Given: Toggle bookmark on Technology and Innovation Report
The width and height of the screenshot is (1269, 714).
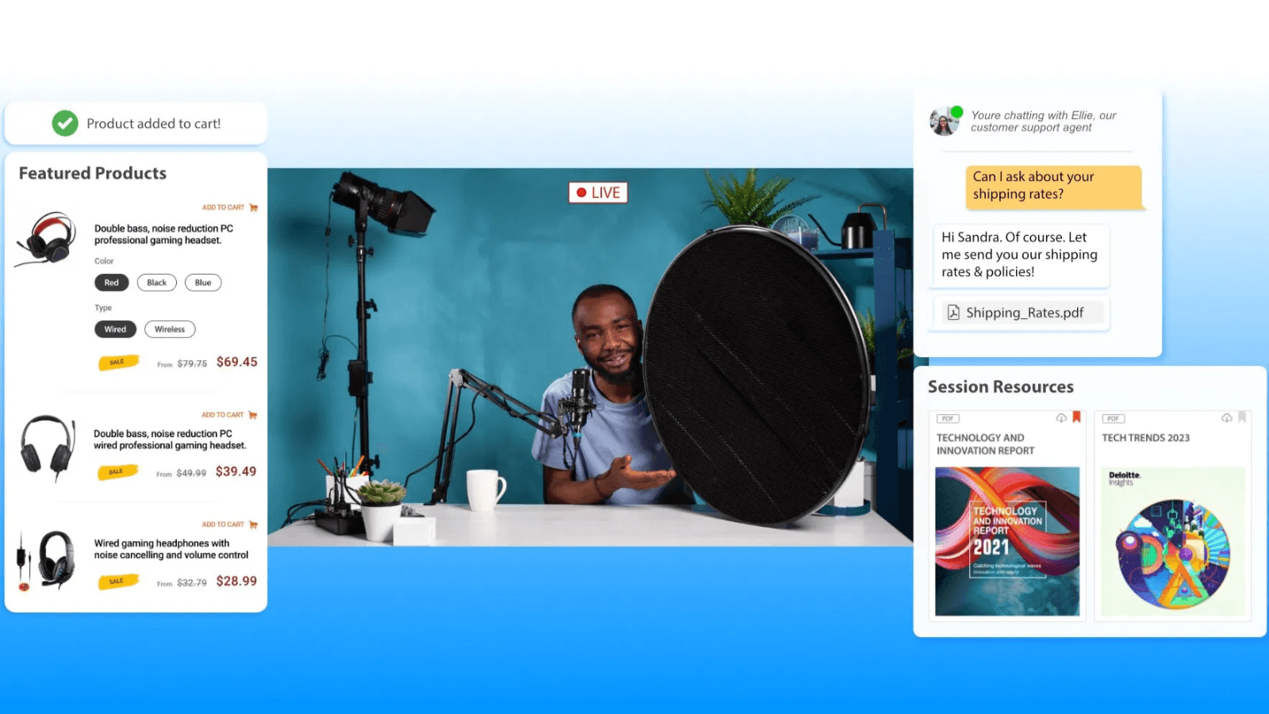Looking at the screenshot, I should pos(1076,417).
